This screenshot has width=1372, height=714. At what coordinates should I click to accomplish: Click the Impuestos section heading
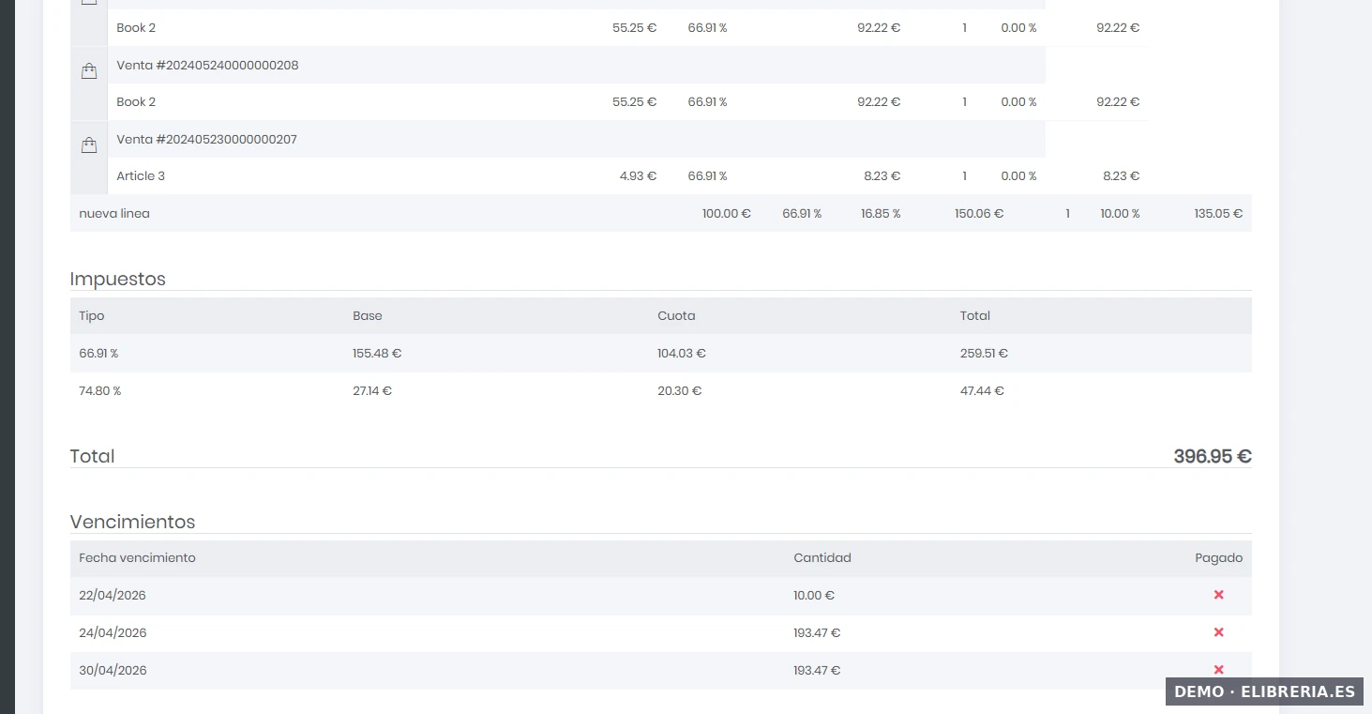click(117, 279)
